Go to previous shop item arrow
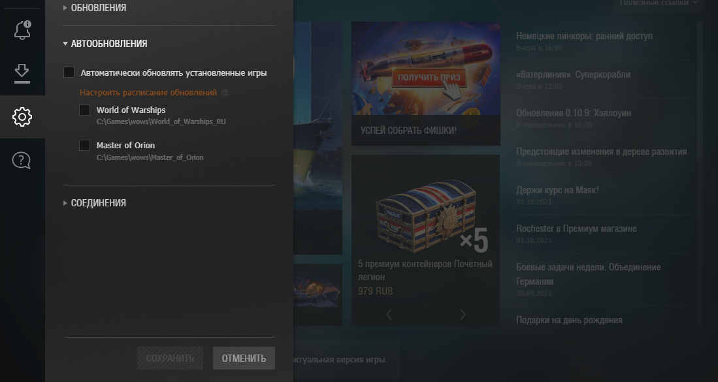 389,314
